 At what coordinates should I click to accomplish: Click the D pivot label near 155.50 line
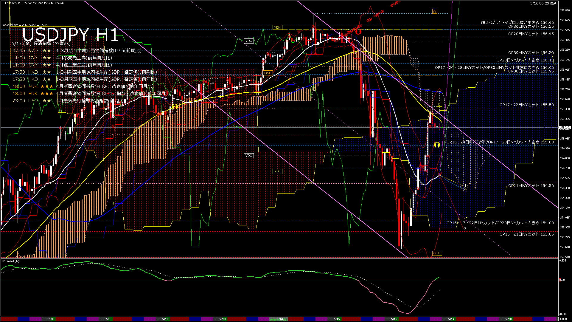[439, 104]
